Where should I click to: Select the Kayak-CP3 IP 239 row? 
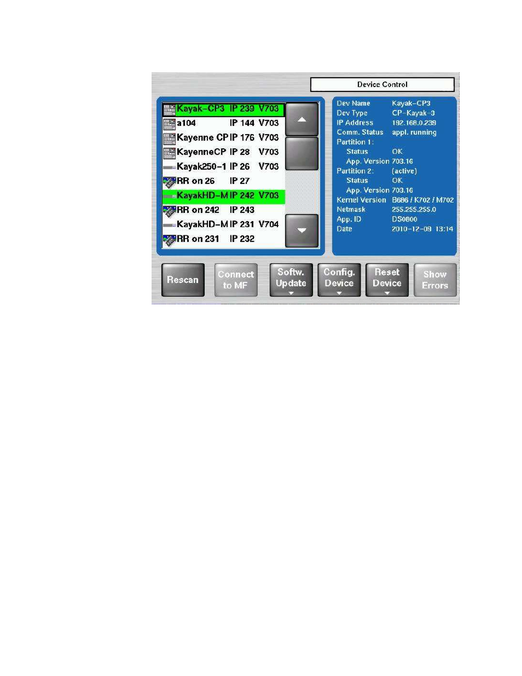224,109
